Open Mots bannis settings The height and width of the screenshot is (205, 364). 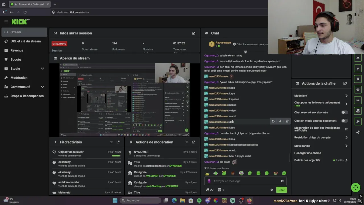(321, 146)
